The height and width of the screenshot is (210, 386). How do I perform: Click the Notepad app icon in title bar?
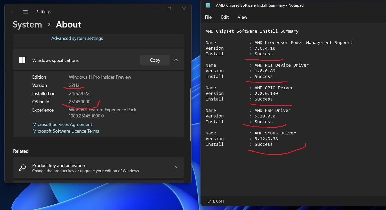(x=208, y=5)
